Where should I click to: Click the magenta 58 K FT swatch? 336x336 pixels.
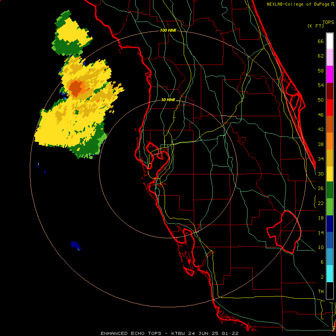tap(330, 74)
